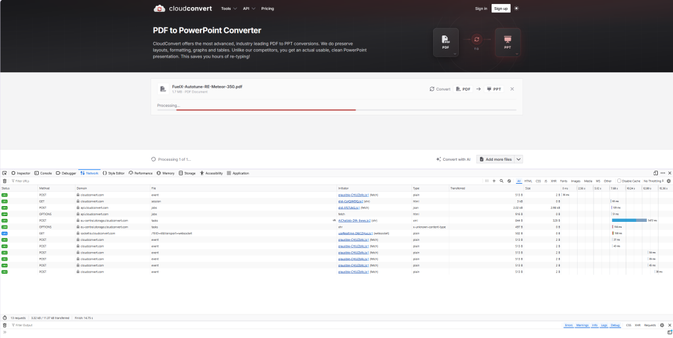Open console settings gear
This screenshot has width=673, height=338.
pos(662,325)
